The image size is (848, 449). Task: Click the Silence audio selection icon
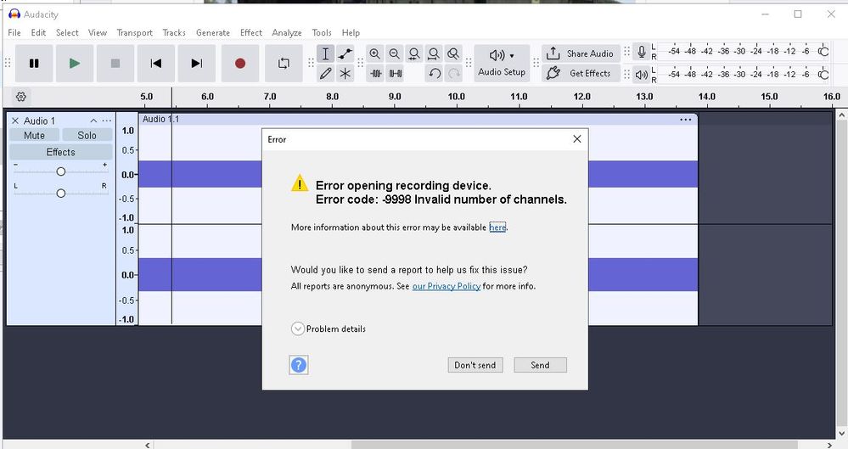[396, 73]
